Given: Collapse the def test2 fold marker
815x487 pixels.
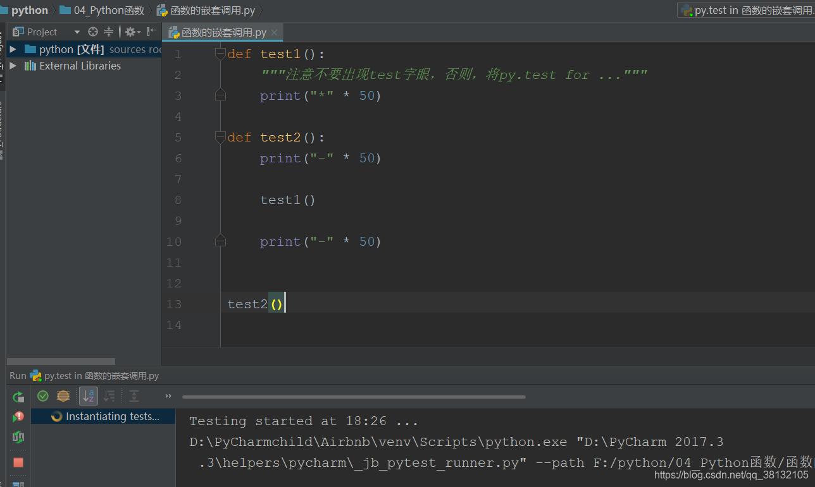Looking at the screenshot, I should pos(220,137).
